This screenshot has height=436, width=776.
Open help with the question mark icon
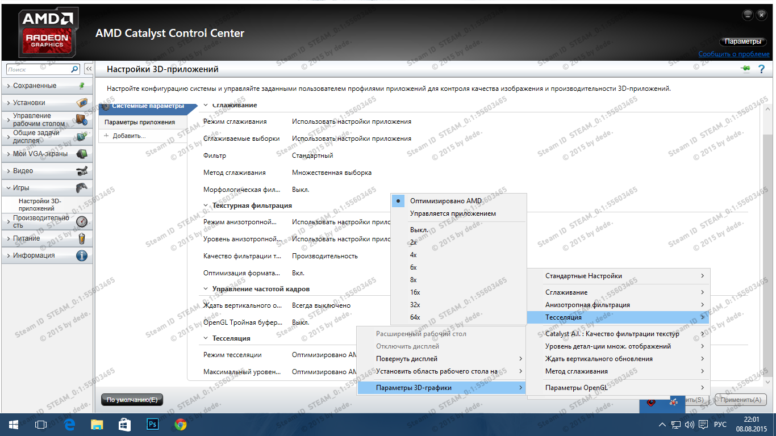click(x=762, y=69)
